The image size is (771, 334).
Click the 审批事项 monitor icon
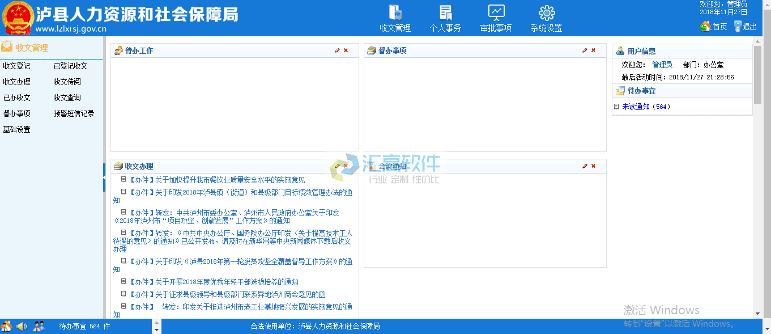(x=496, y=18)
